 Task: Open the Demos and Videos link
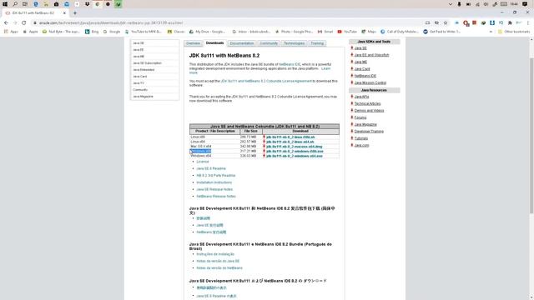pyautogui.click(x=369, y=111)
